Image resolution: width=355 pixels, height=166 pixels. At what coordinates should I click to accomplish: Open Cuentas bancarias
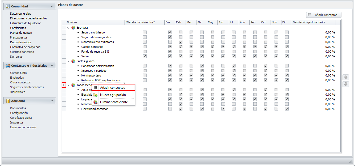[x=22, y=52]
